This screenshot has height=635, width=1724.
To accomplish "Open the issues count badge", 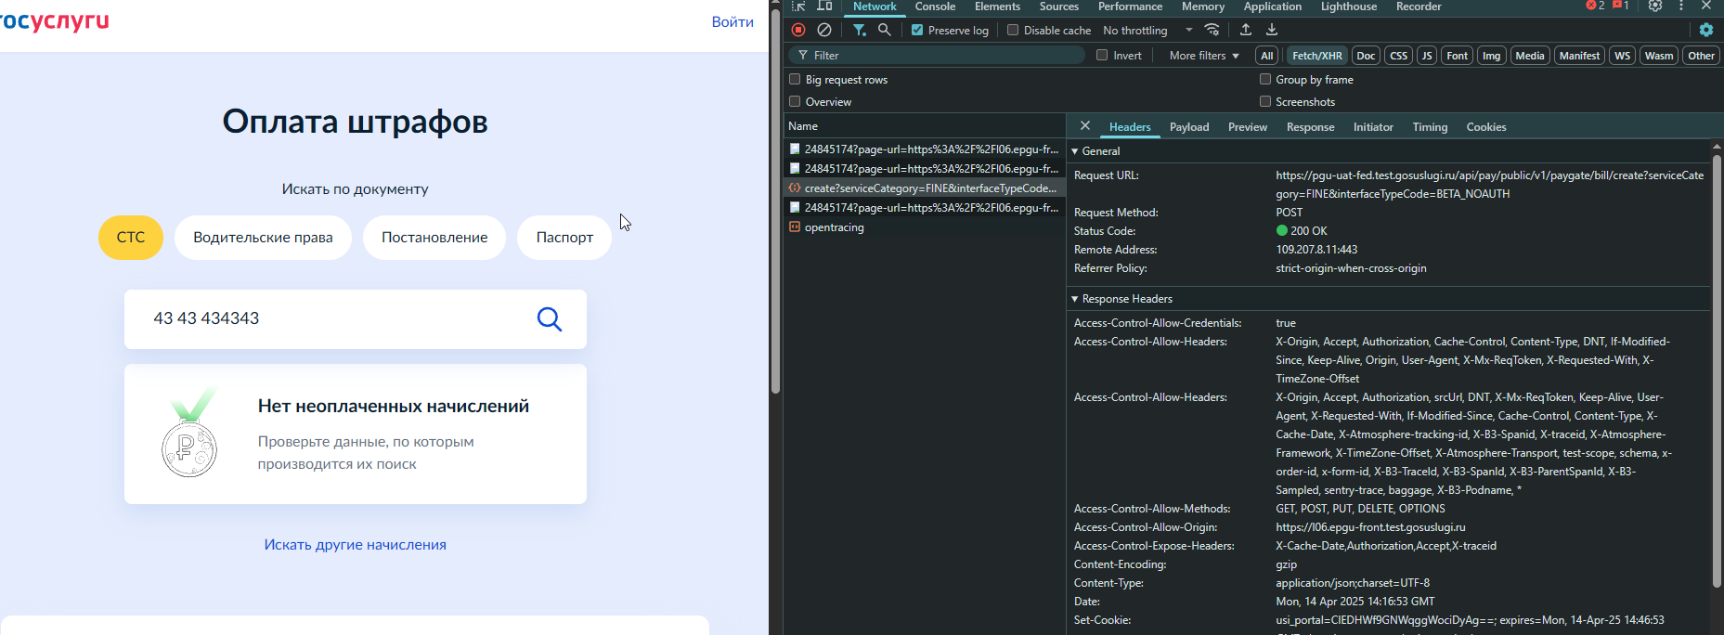I will [1621, 6].
